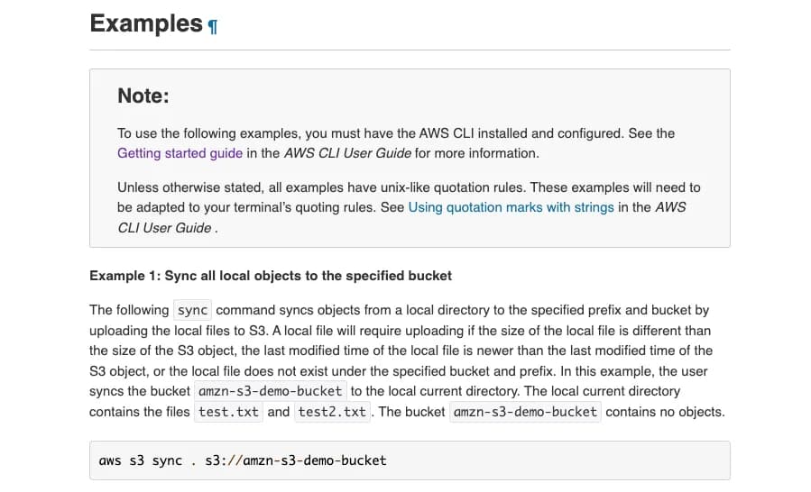Click the test.txt inline code
This screenshot has width=811, height=492.
coord(228,412)
